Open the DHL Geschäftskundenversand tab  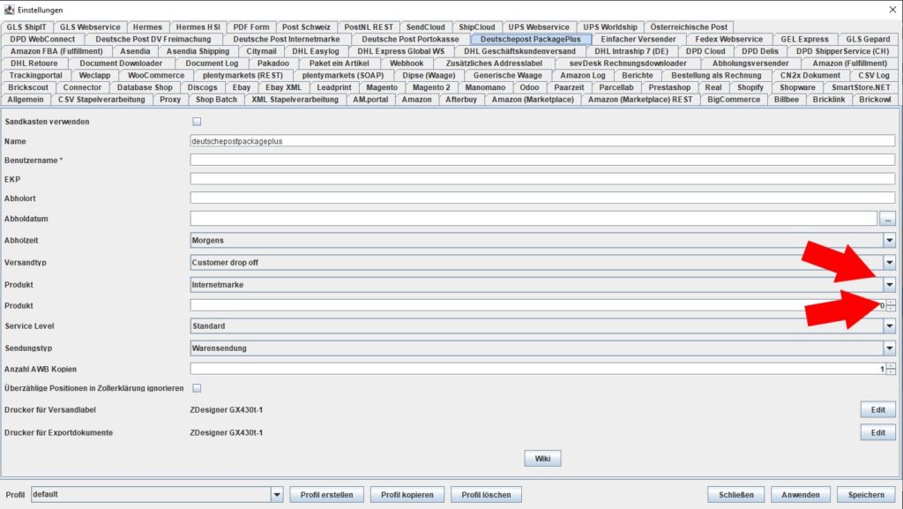coord(519,51)
